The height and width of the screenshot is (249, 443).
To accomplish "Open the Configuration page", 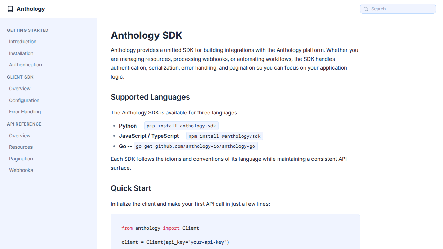I will (24, 100).
